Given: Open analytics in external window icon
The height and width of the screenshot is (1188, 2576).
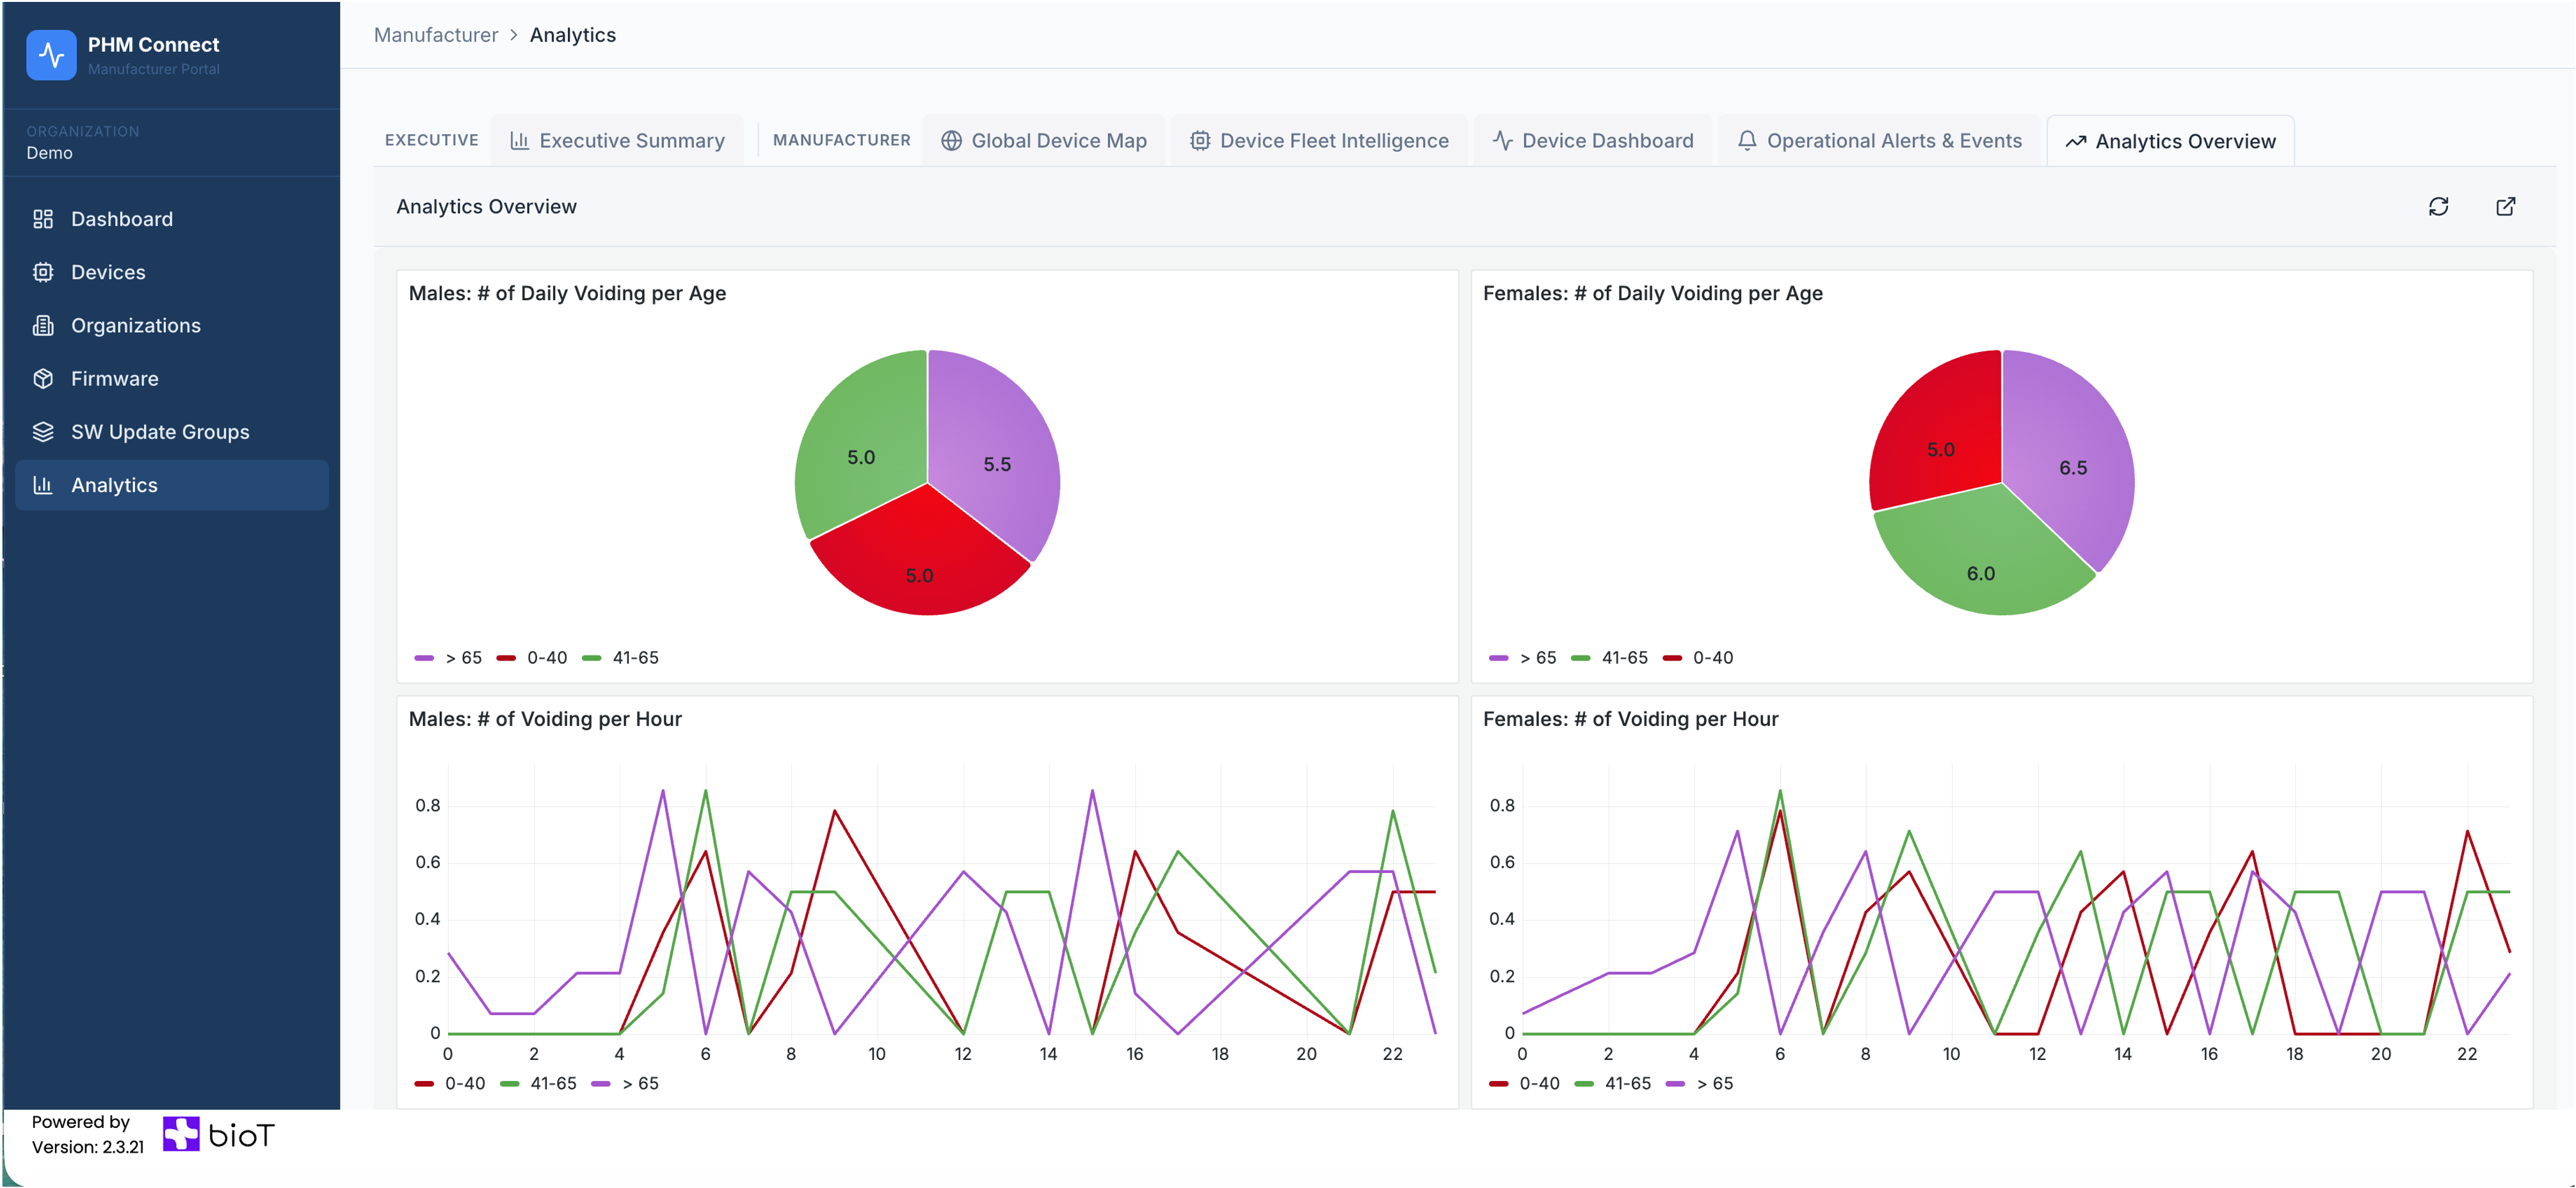Looking at the screenshot, I should point(2505,206).
